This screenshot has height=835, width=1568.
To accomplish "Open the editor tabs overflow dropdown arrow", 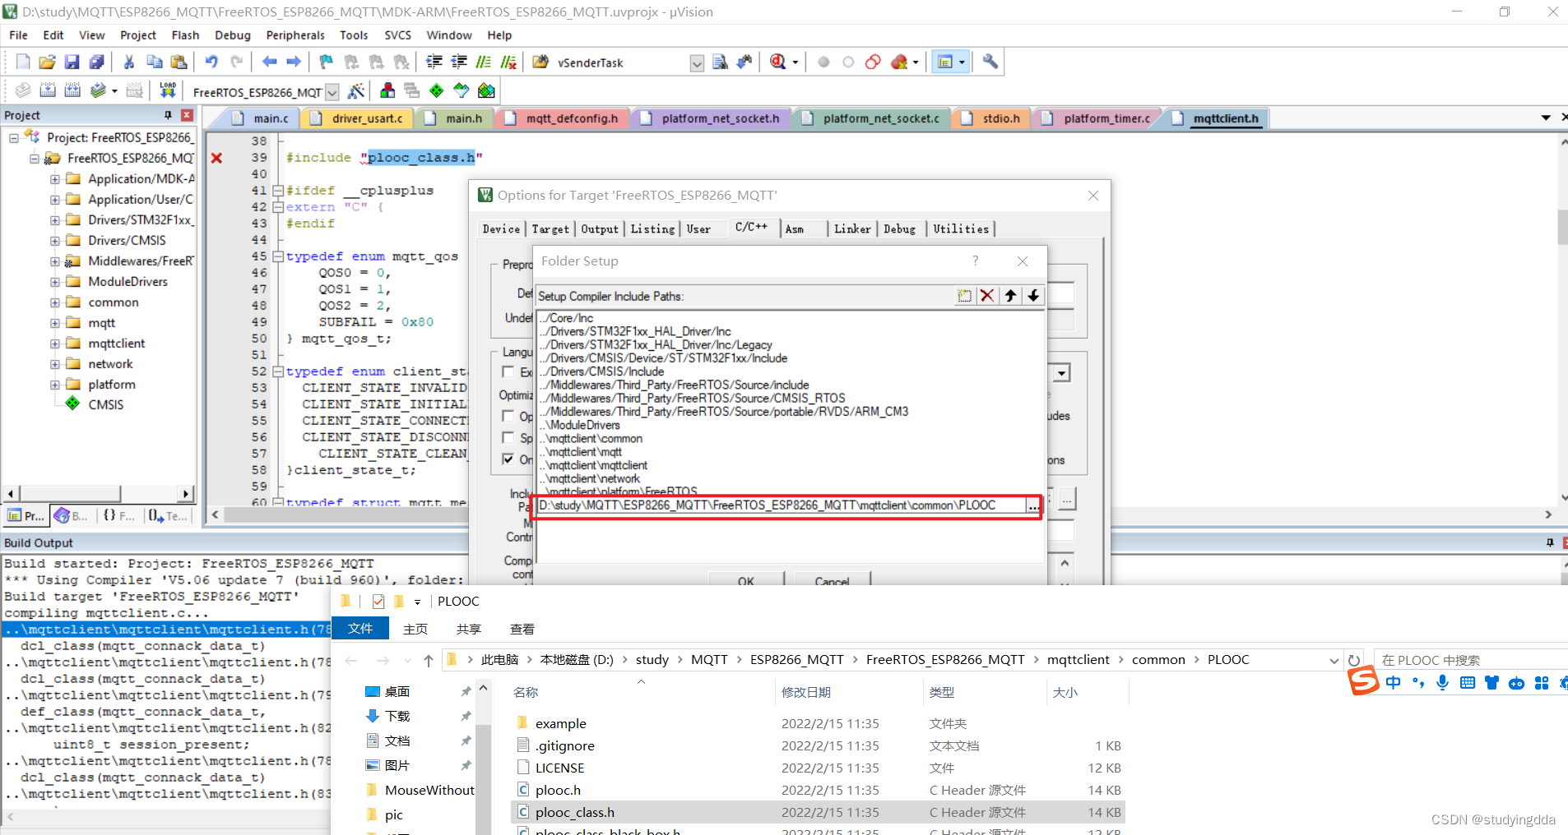I will point(1546,118).
